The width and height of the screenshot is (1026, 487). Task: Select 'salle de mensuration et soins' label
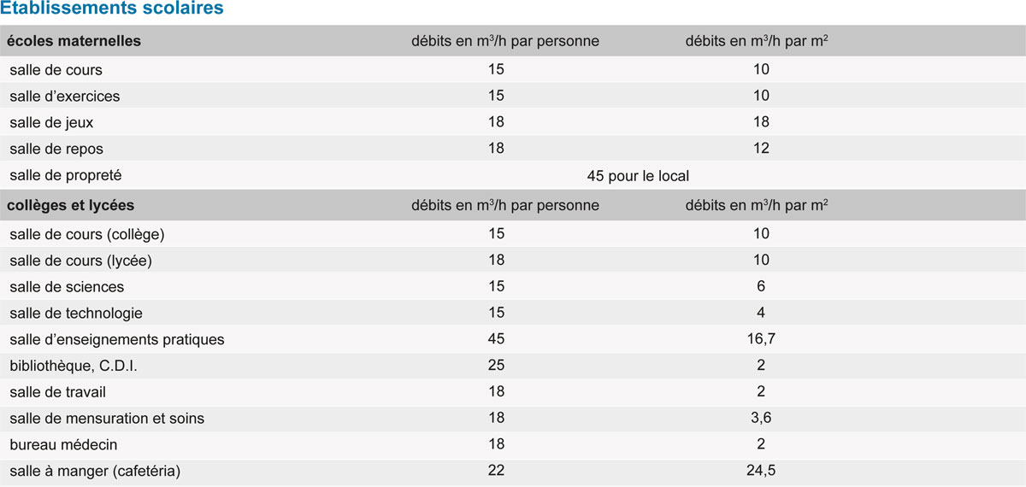(107, 419)
